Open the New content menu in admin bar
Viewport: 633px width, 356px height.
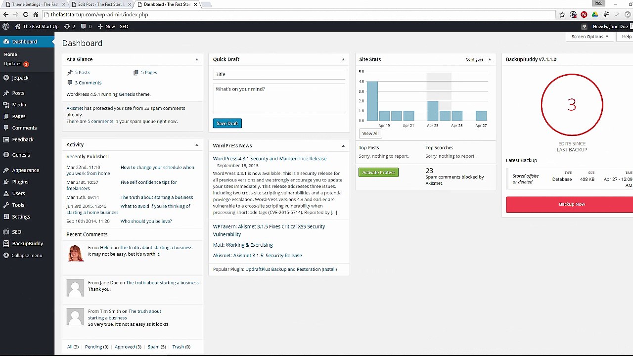(106, 26)
